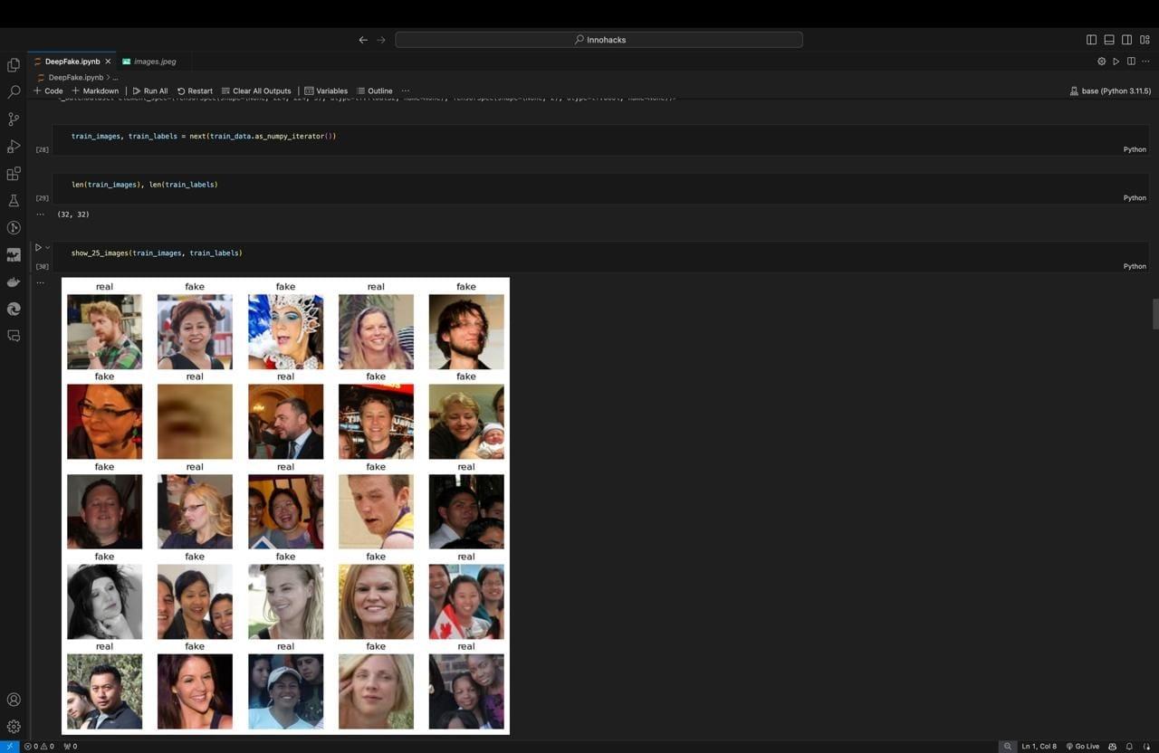Viewport: 1159px width, 753px height.
Task: Restart the notebook kernel
Action: point(195,91)
